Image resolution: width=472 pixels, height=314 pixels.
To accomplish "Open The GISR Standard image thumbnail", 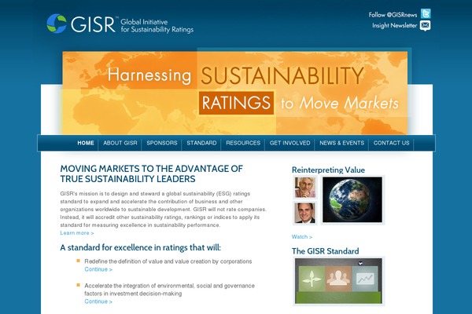I will (338, 281).
